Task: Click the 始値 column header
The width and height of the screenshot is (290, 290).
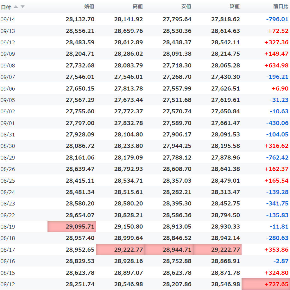Action: pyautogui.click(x=89, y=6)
